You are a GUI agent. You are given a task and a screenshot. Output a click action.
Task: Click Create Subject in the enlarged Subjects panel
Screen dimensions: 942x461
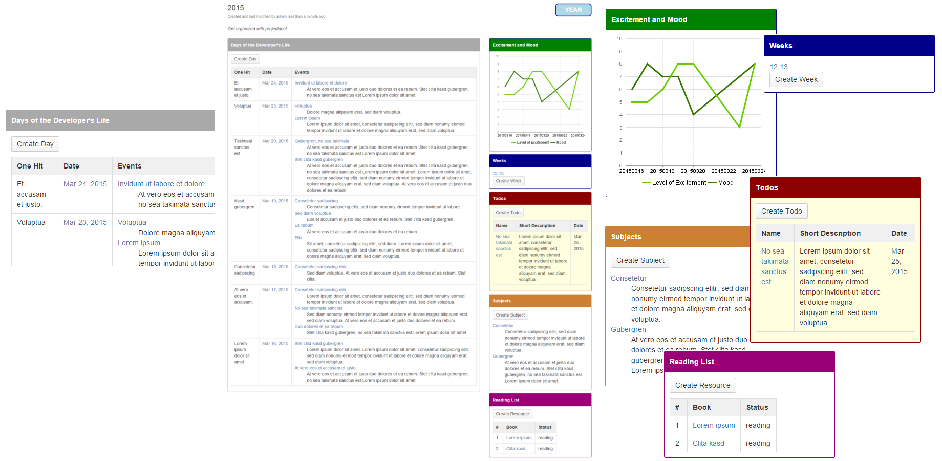tap(640, 260)
